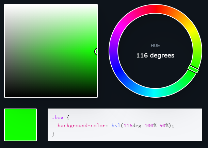The height and width of the screenshot is (148, 208).
Task: Click the "116" hue number in code
Action: 128,126
